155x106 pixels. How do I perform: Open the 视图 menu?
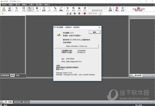pyautogui.click(x=11, y=5)
